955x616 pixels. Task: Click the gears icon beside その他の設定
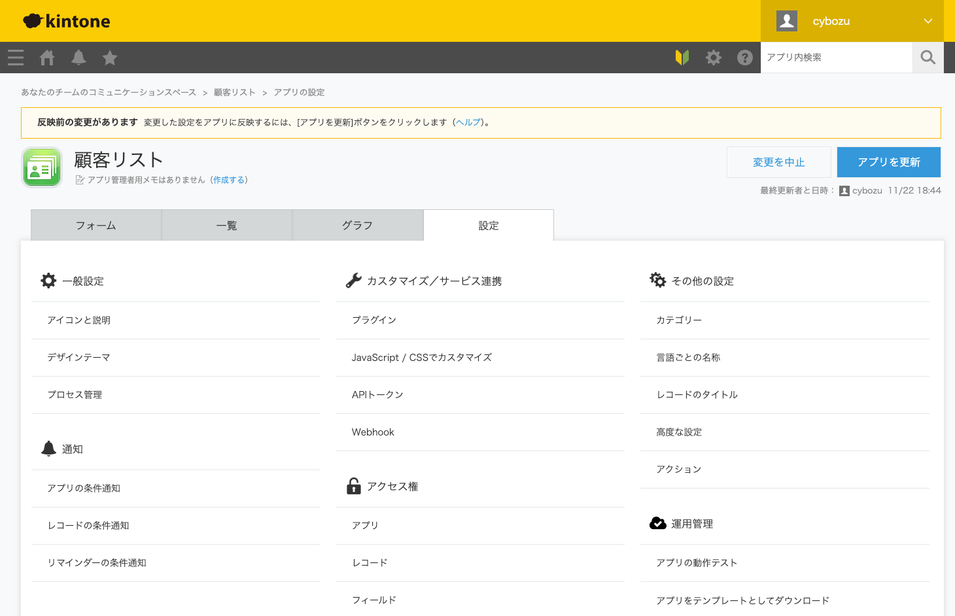(x=658, y=280)
